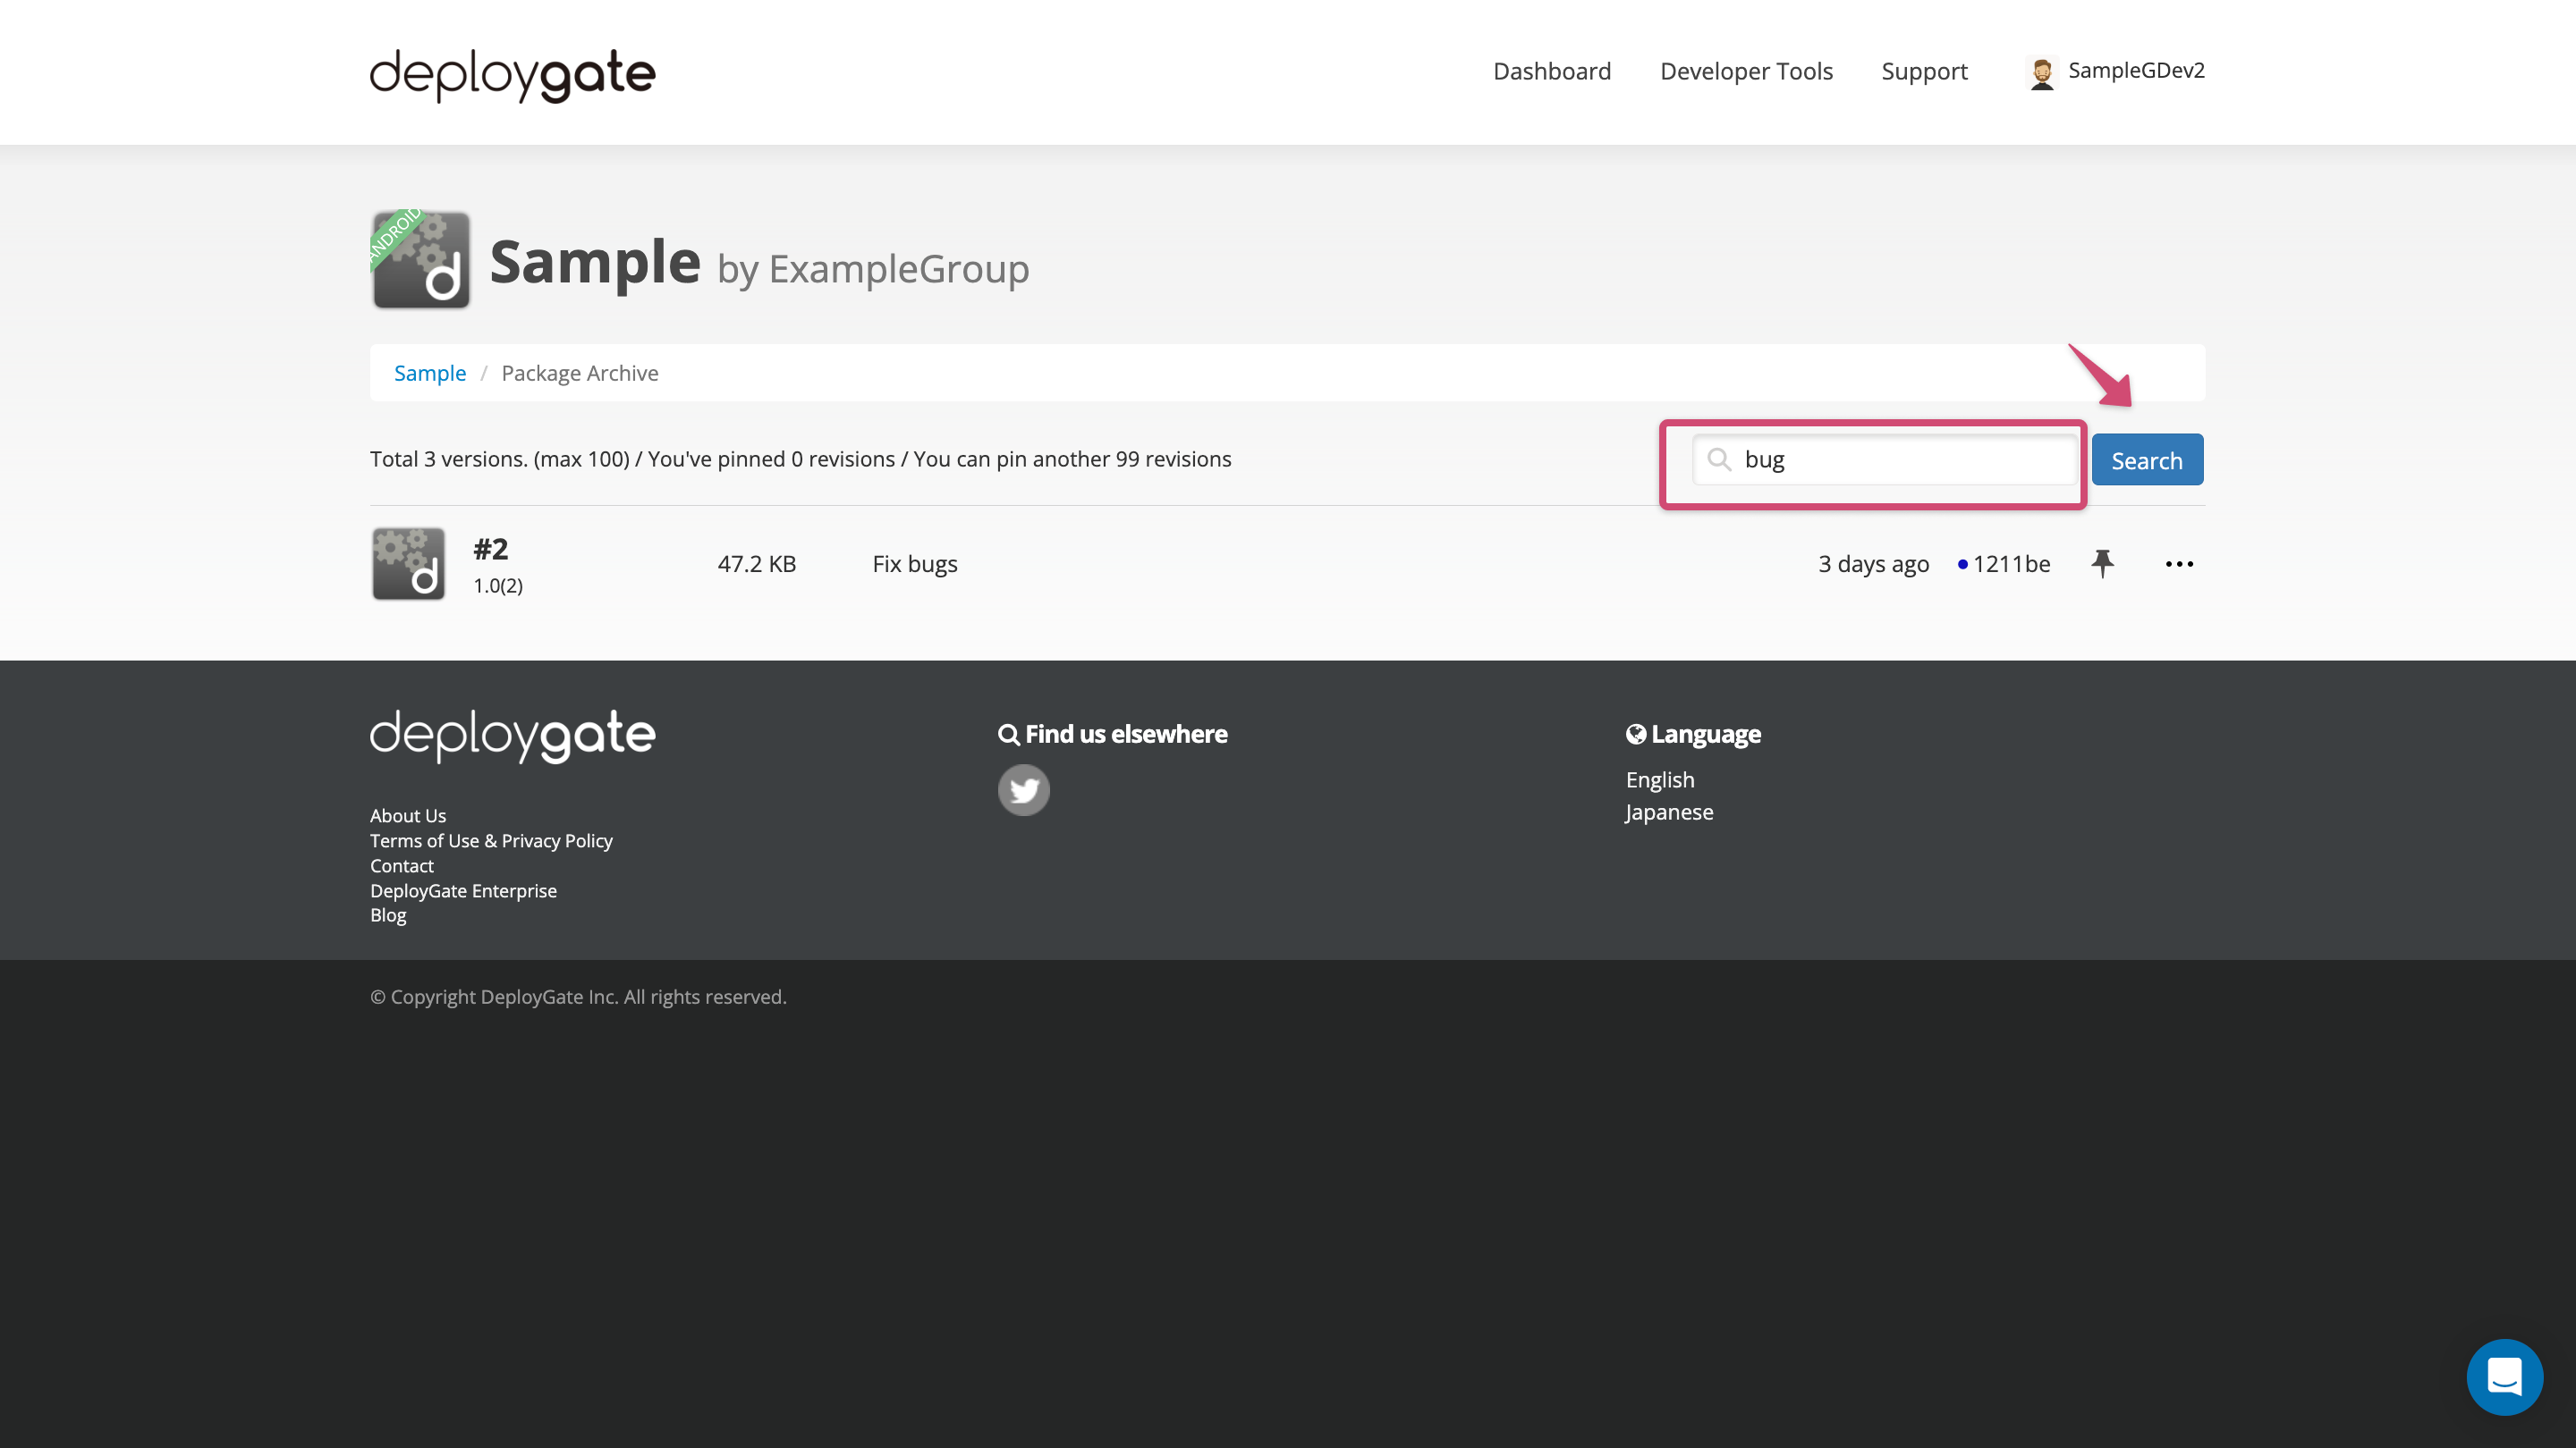
Task: Click the app icon next to revision #2
Action: click(408, 562)
